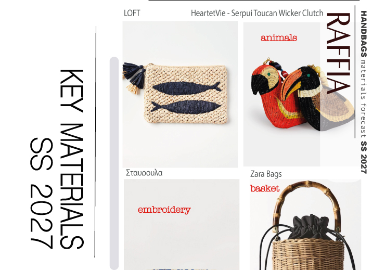
Task: Select the red 'embroidery' tag
Action: [164, 210]
